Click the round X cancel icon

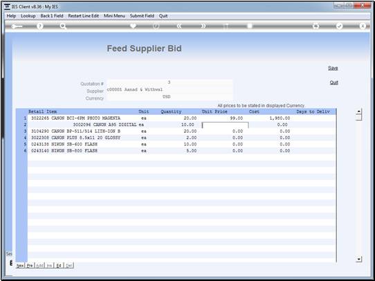click(363, 26)
